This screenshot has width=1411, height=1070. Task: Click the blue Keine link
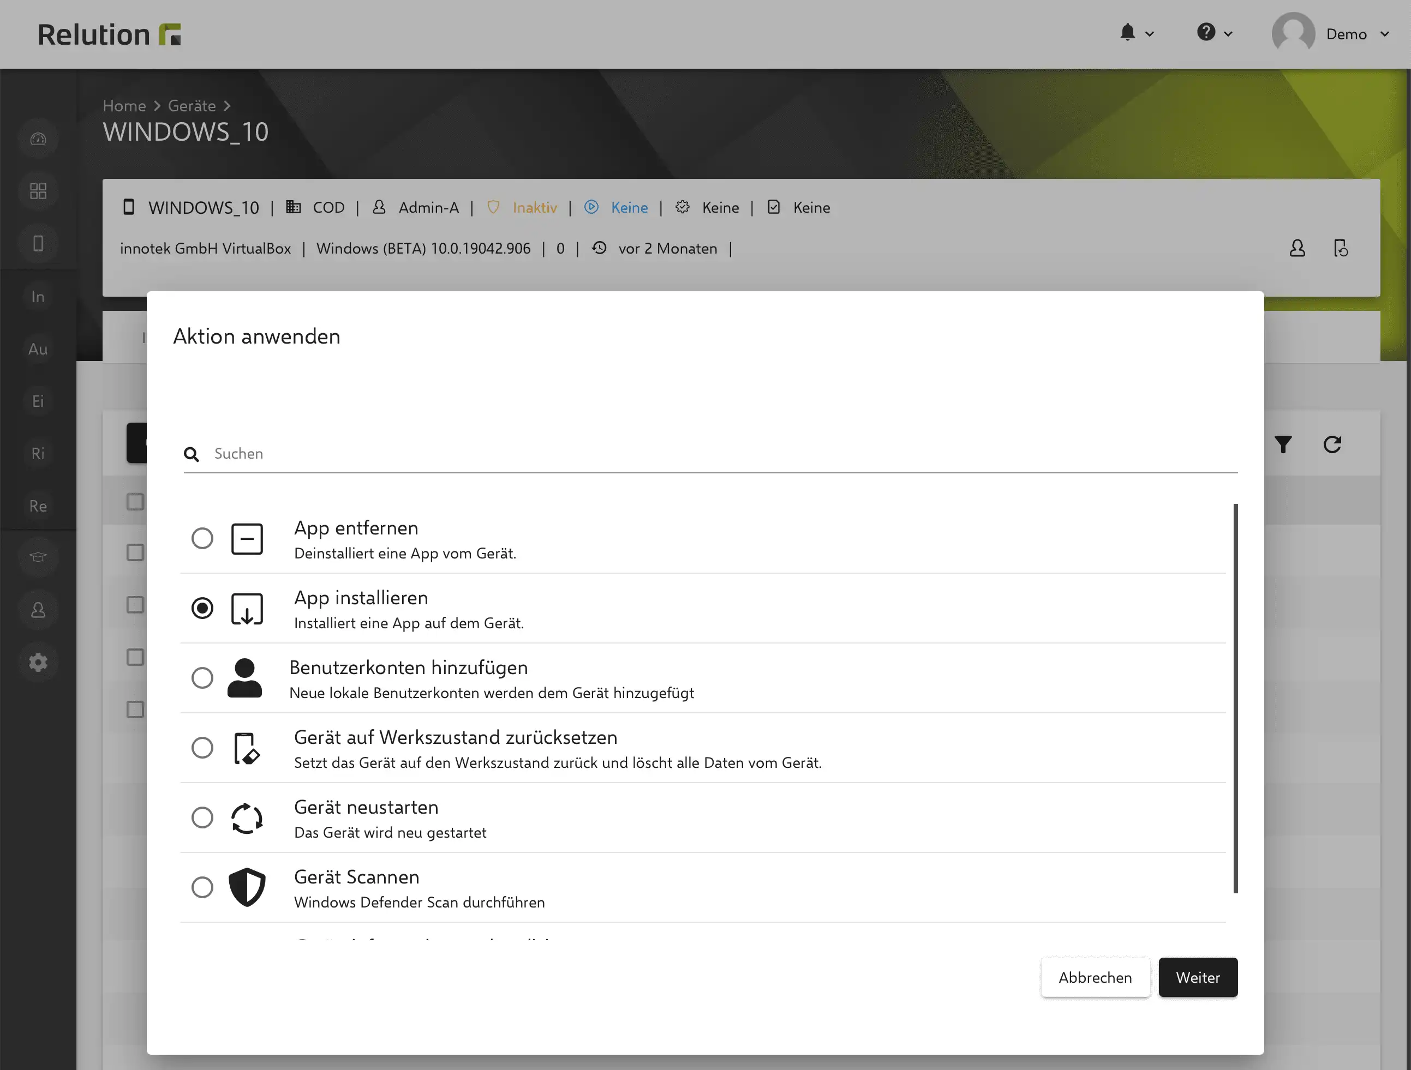pyautogui.click(x=629, y=208)
